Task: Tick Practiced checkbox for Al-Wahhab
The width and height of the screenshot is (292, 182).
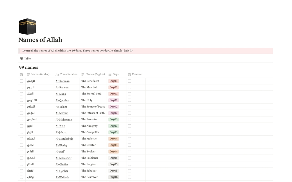Action: pyautogui.click(x=129, y=177)
